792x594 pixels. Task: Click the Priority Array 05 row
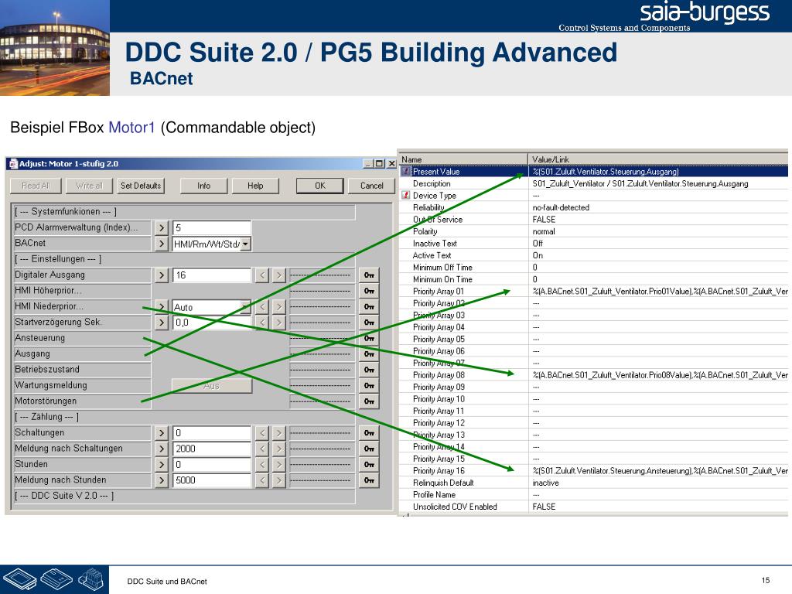(x=593, y=339)
